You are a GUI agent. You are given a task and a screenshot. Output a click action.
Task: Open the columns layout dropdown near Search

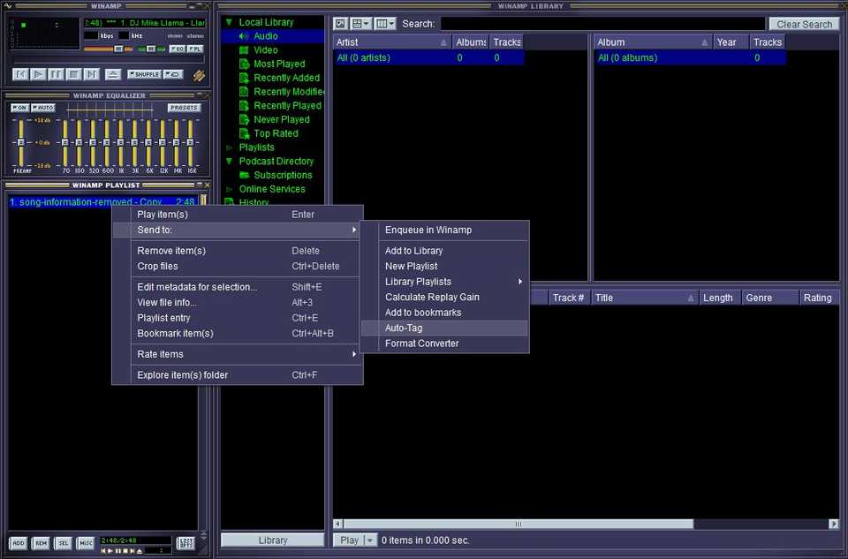(385, 24)
